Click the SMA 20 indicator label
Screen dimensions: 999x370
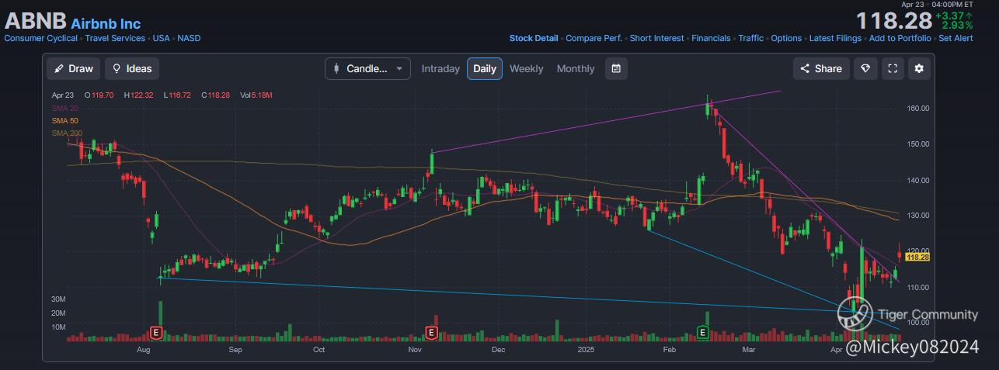(64, 108)
